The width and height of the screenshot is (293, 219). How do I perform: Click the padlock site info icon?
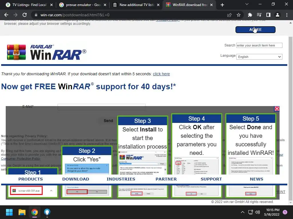click(x=36, y=15)
